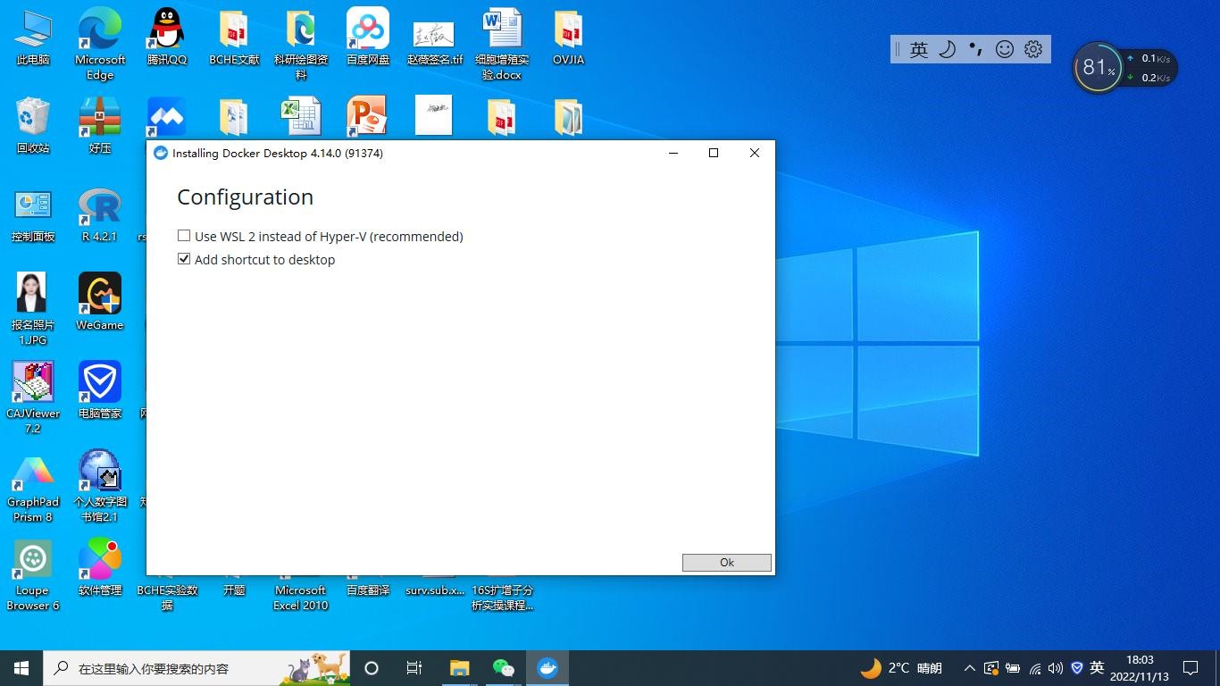Click 16S扩增子分析实操课程 file label
Viewport: 1220px width, 686px height.
[502, 598]
